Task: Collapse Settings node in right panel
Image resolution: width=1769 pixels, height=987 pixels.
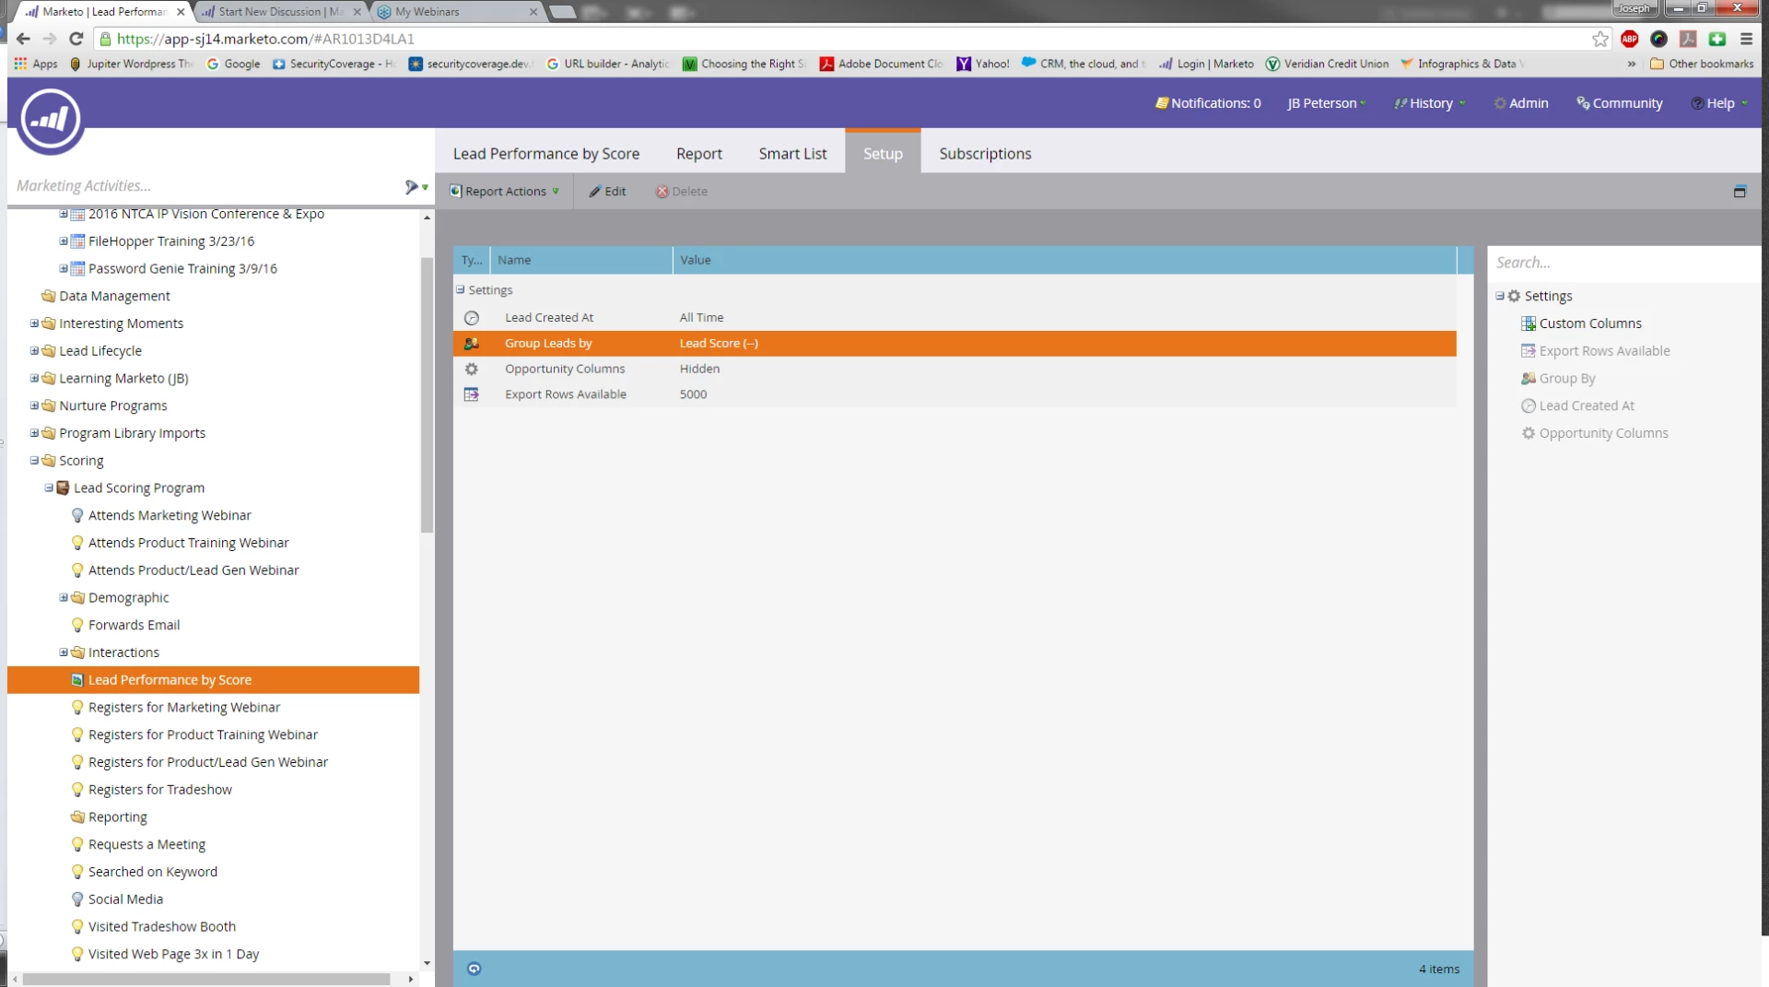Action: (x=1500, y=296)
